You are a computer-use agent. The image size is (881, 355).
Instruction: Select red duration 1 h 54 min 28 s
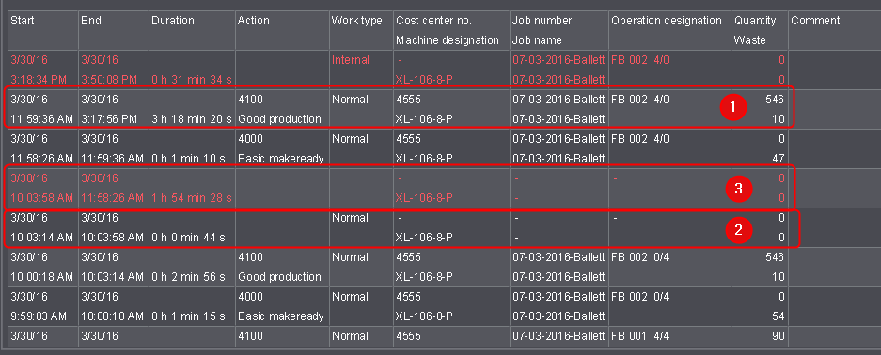click(x=192, y=198)
